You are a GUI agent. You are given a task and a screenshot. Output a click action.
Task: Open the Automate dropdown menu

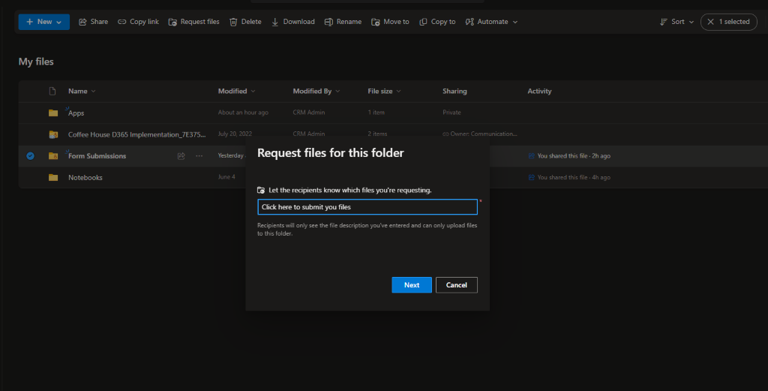(492, 22)
